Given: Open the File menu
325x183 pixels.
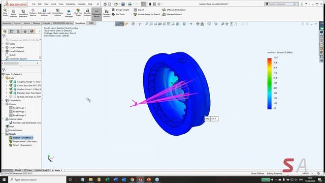Looking at the screenshot, I should coord(34,4).
